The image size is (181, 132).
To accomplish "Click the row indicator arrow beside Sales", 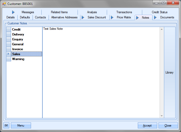I will (x=9, y=54).
